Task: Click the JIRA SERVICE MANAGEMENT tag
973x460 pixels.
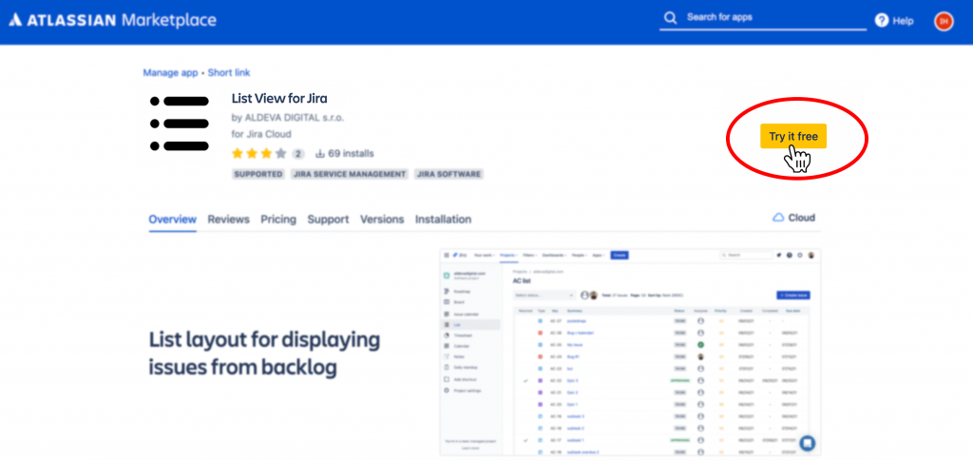Action: tap(350, 175)
